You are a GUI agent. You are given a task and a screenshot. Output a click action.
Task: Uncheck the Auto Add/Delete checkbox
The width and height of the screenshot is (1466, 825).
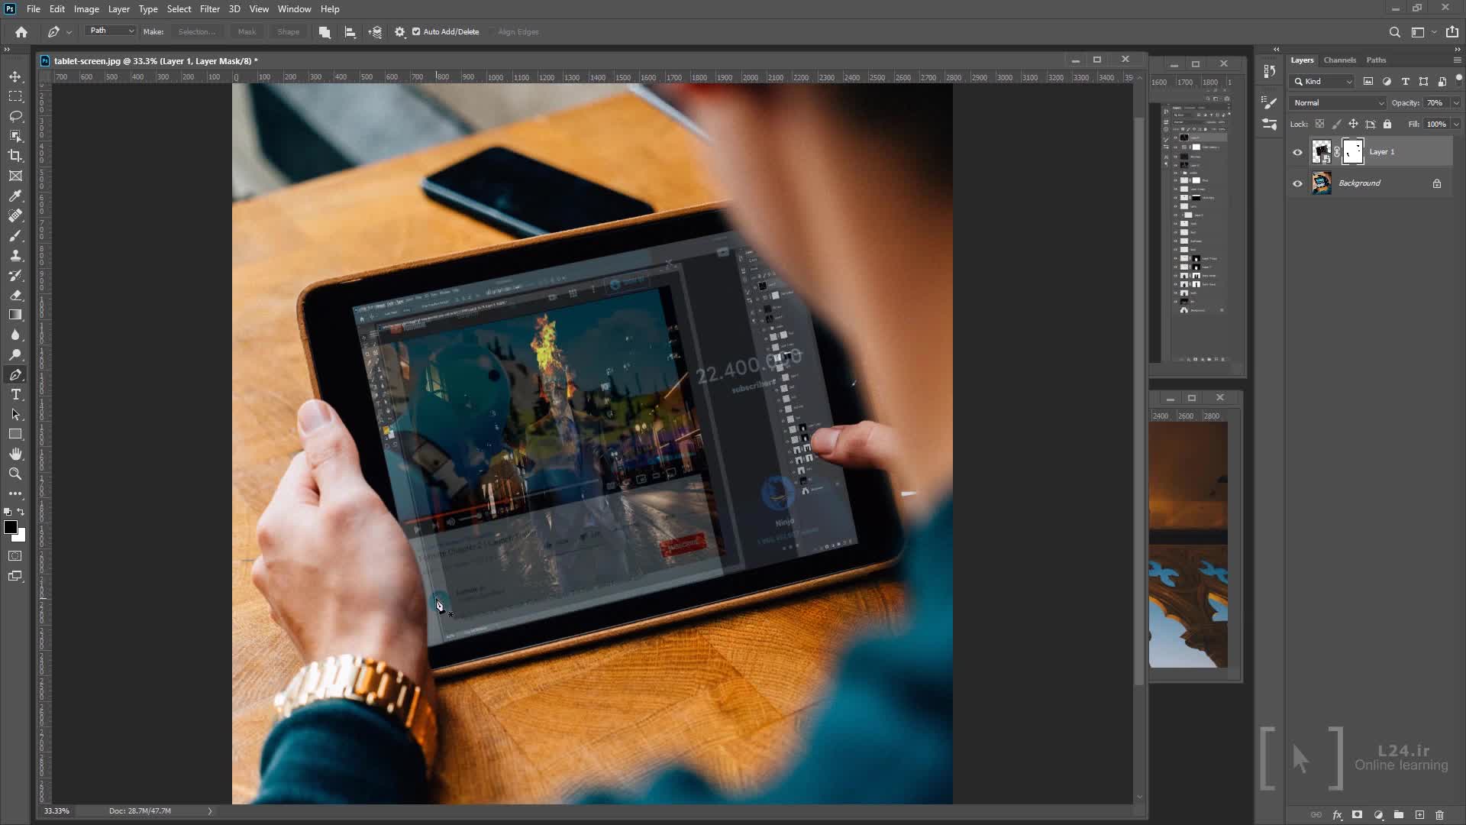416,31
